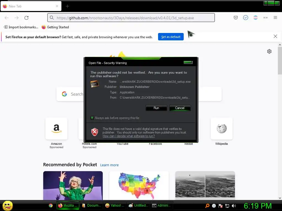Screen dimensions: 282x211
Task: Switch to the Admini... command prompt window
Action: point(161,206)
